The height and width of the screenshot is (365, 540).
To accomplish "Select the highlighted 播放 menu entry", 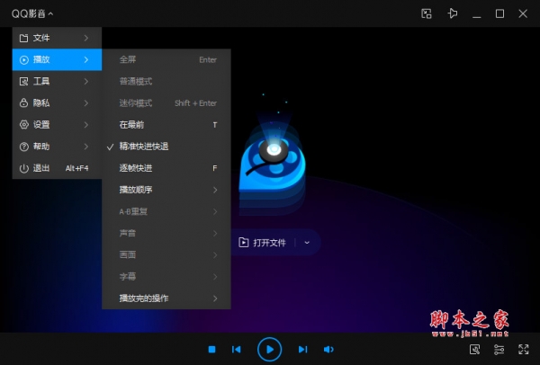I will [57, 59].
